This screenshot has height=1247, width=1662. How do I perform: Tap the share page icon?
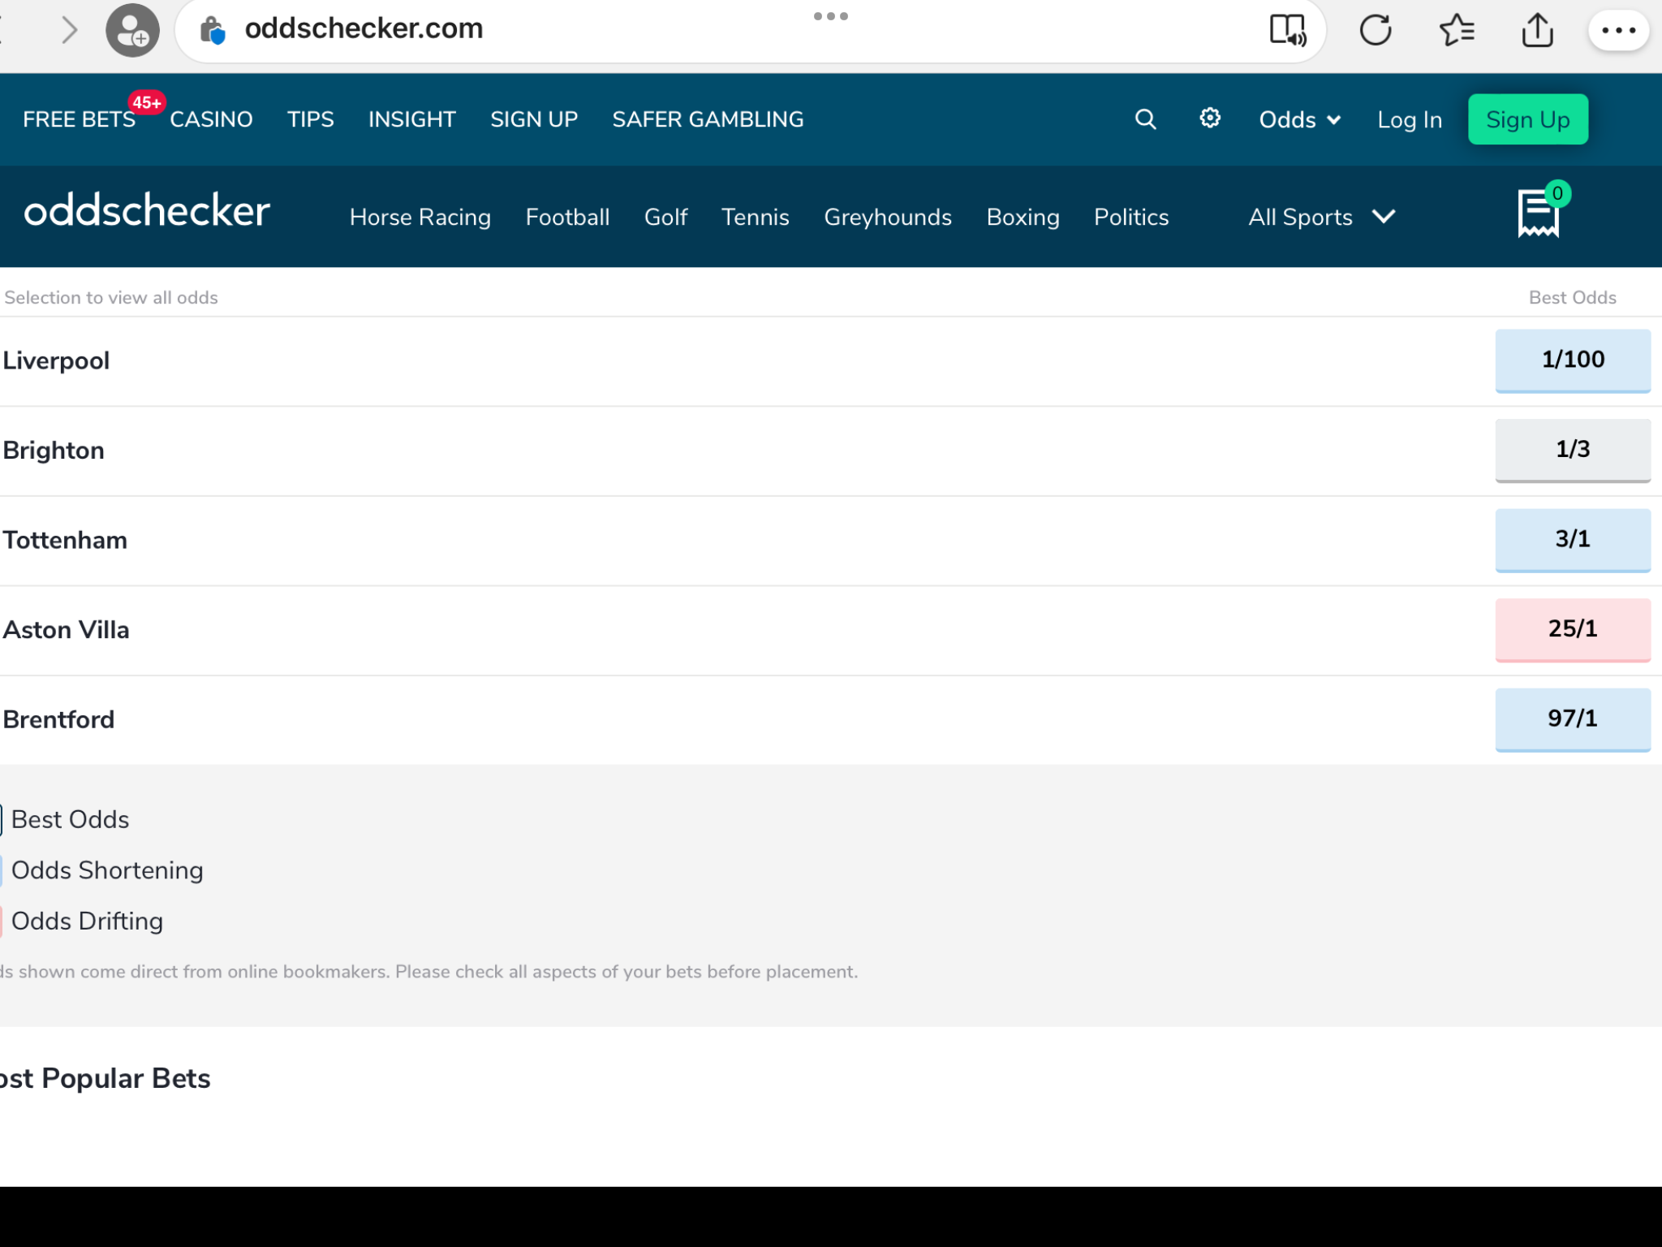click(1537, 31)
